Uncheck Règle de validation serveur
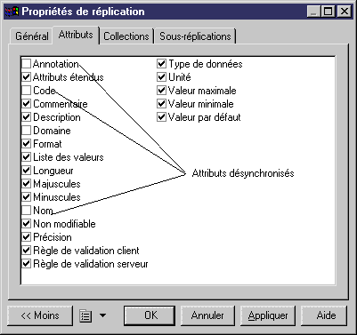 (27, 264)
